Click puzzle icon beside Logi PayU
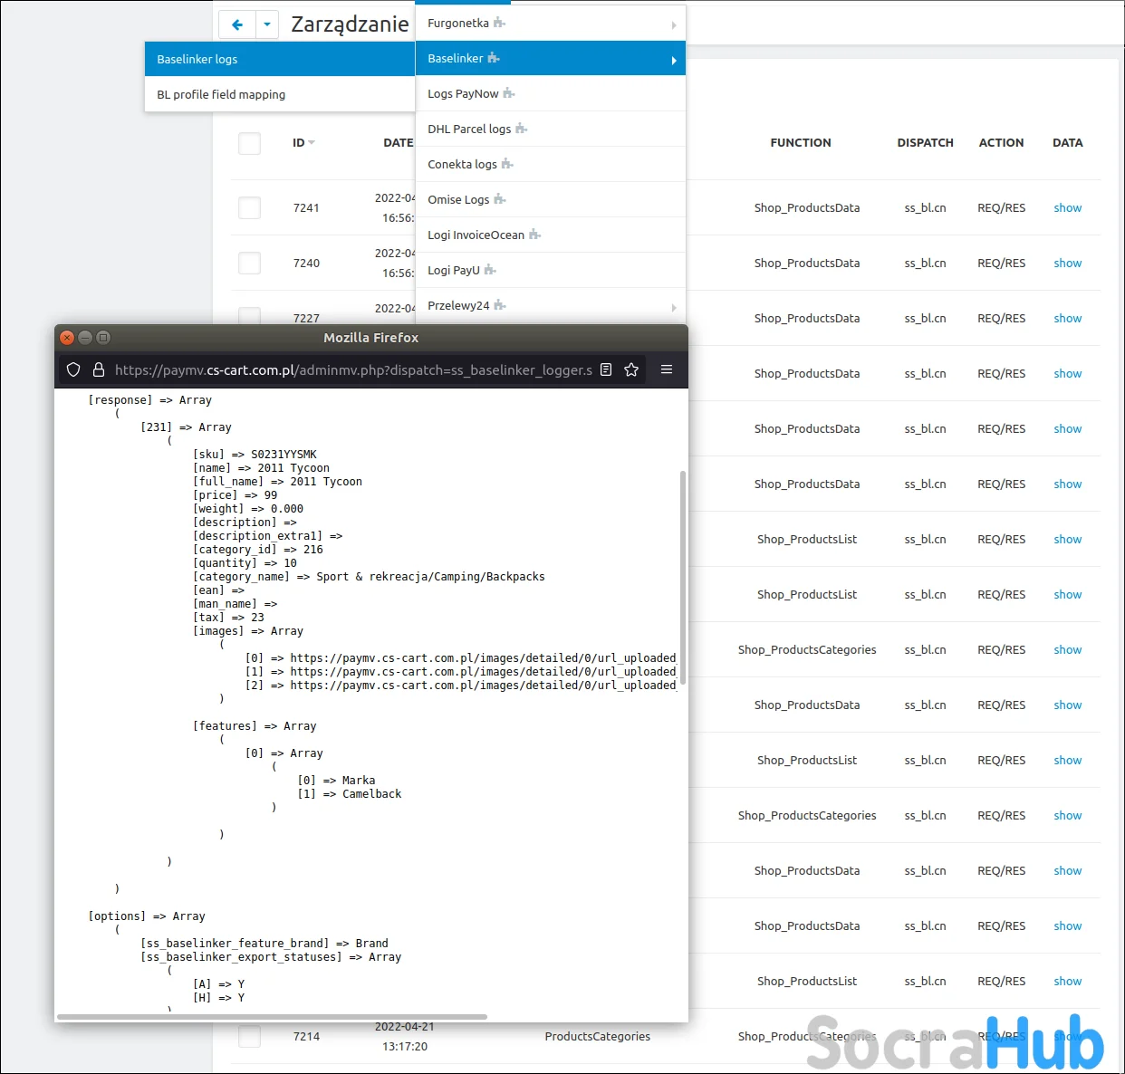1125x1074 pixels. click(x=490, y=270)
